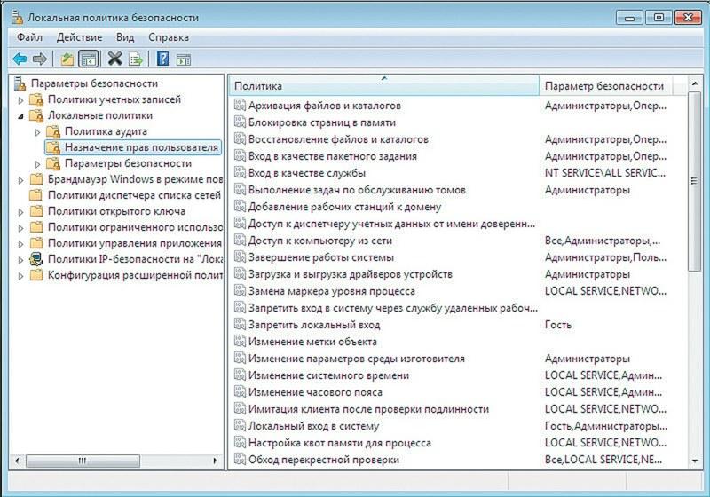The image size is (710, 497).
Task: Expand the Политика аудита node
Action: pos(37,131)
